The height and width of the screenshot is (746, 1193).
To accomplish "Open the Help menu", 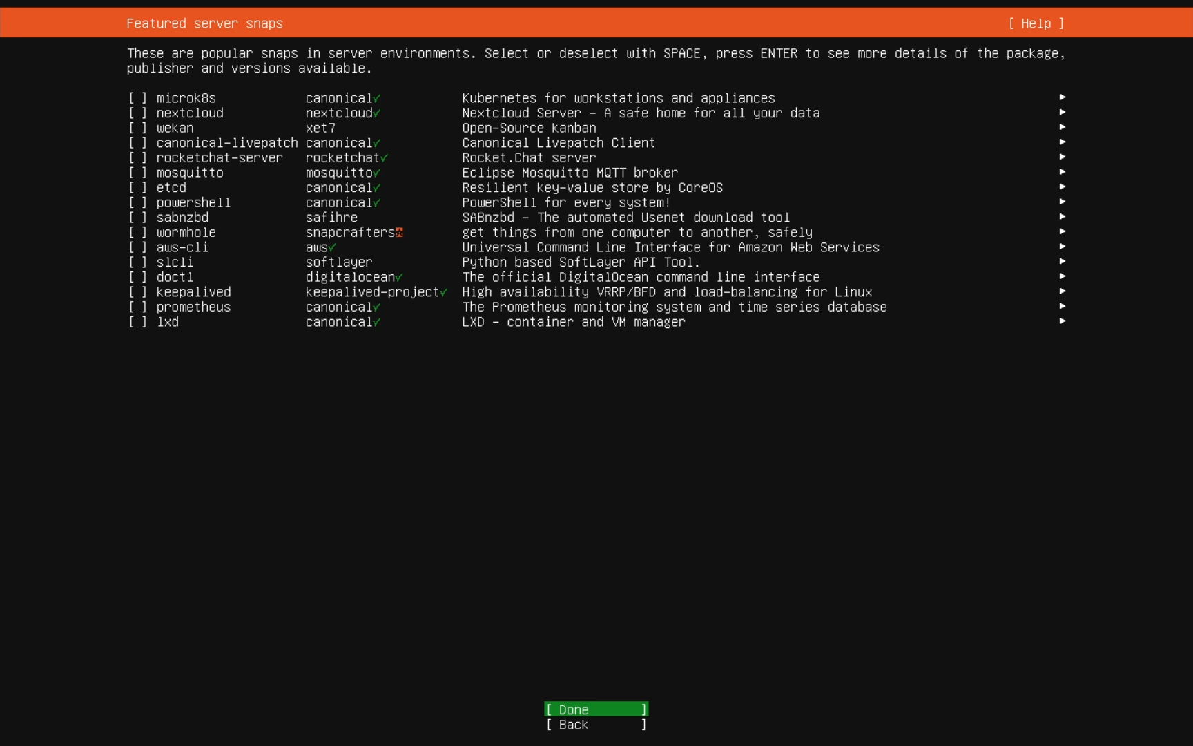I will [x=1036, y=23].
